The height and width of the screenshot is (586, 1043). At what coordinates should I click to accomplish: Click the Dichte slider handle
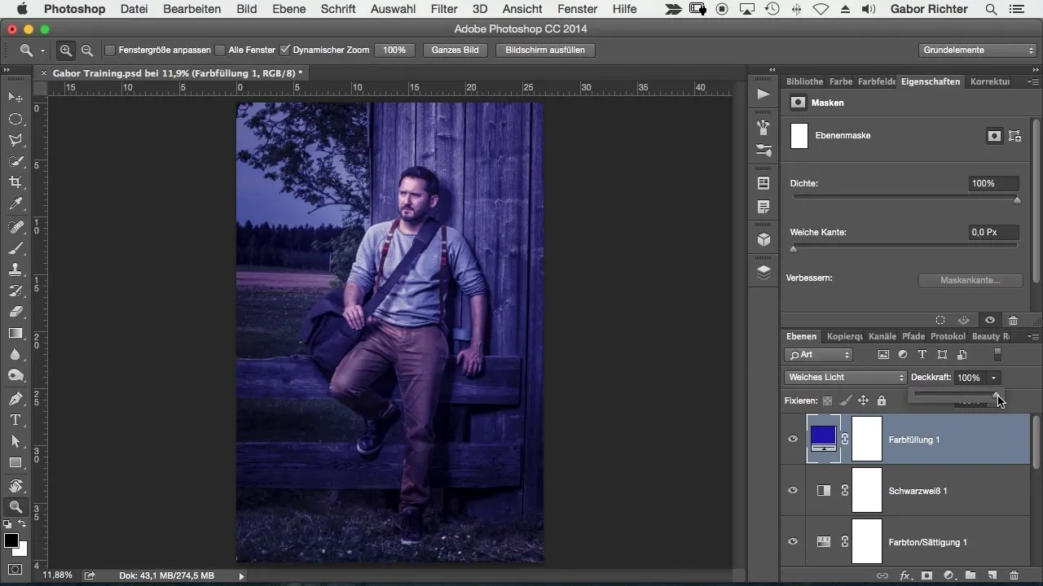tap(1017, 199)
